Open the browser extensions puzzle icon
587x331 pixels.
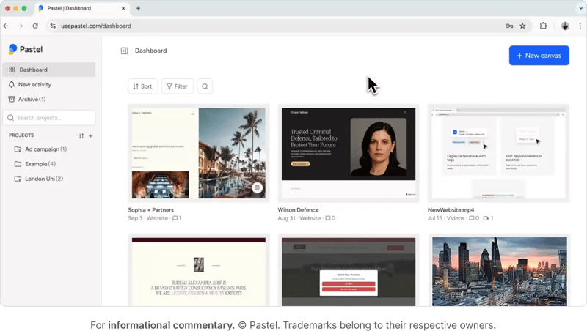click(543, 26)
